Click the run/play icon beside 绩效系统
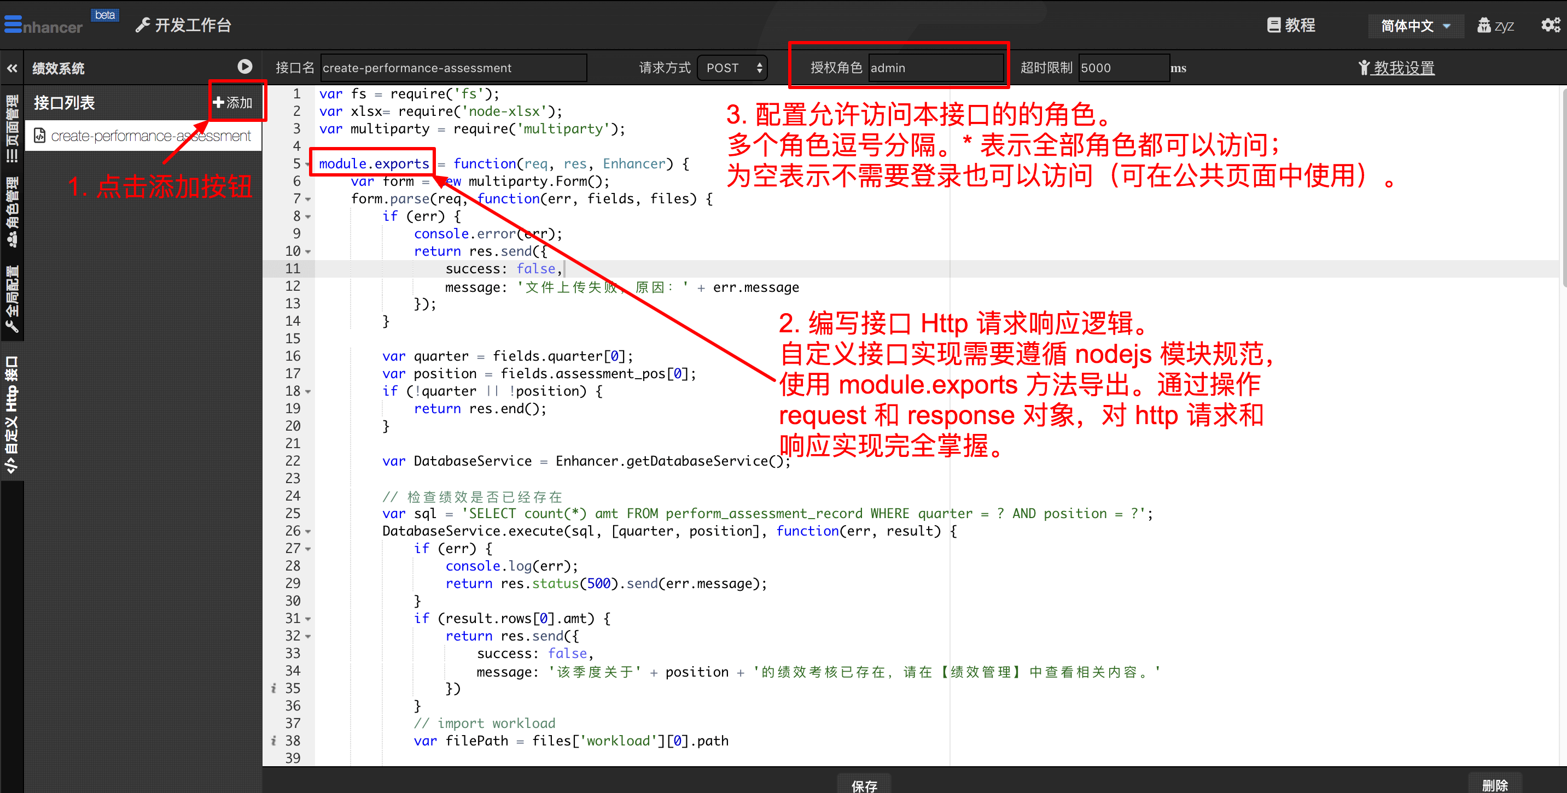Viewport: 1567px width, 793px height. coord(244,67)
